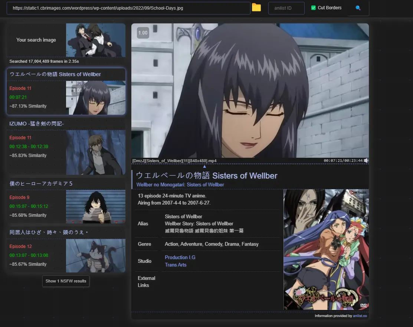This screenshot has width=413, height=327.
Task: Click the Searched 17,004,489 frames status text
Action: [44, 61]
